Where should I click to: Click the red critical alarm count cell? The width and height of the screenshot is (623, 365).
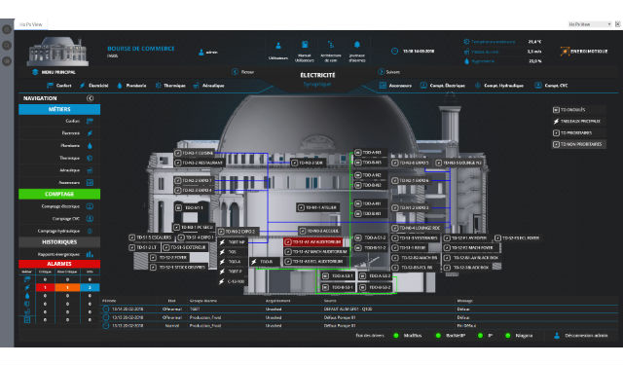[x=45, y=287]
